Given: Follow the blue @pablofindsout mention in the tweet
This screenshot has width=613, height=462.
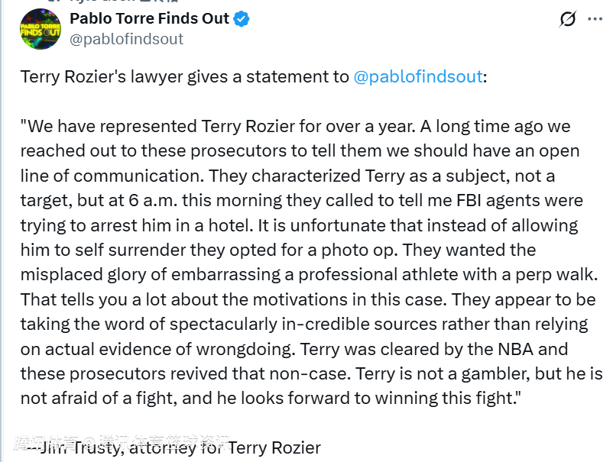Looking at the screenshot, I should click(418, 76).
